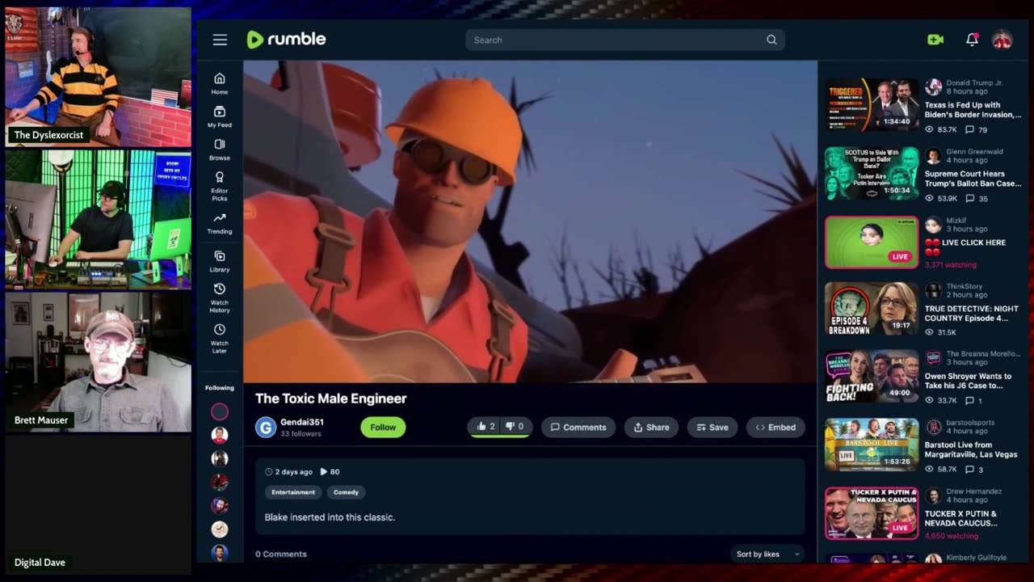
Task: Click the Glenn Greenwald channel name
Action: pos(974,151)
